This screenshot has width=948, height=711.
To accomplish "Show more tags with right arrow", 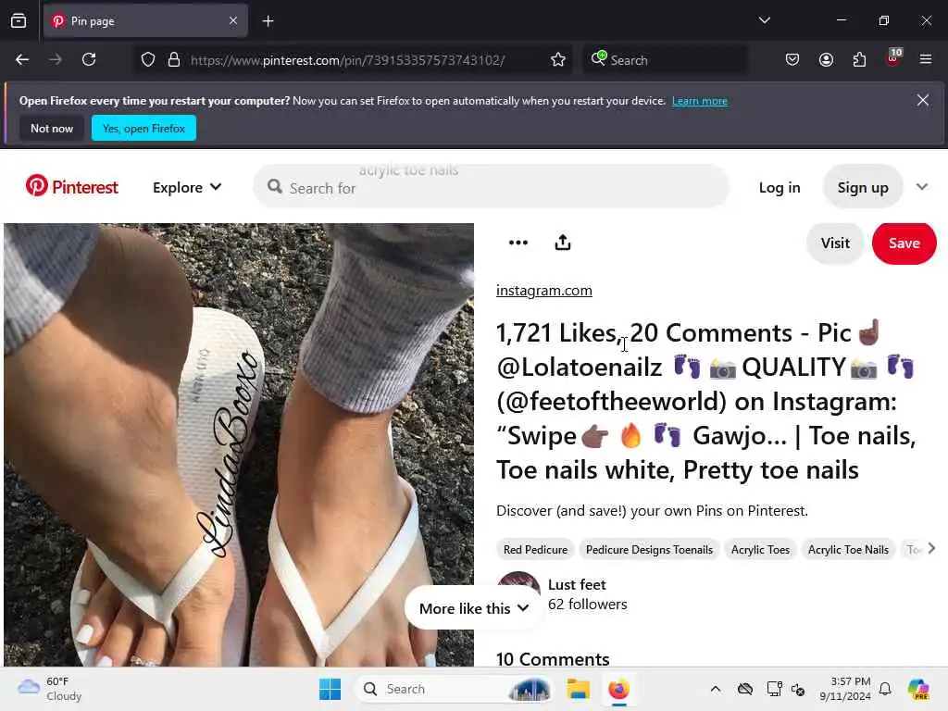I will 931,548.
